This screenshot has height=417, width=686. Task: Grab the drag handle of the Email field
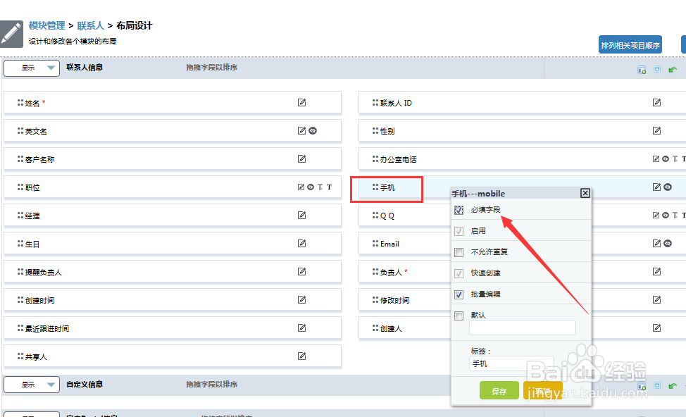point(375,243)
